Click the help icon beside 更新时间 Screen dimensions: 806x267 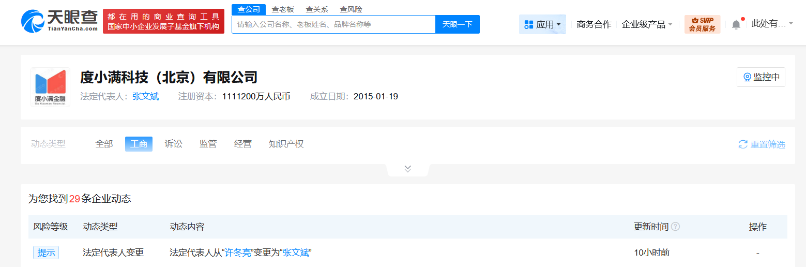tap(675, 227)
